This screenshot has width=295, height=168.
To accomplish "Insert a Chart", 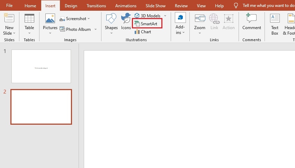I will click(x=143, y=32).
